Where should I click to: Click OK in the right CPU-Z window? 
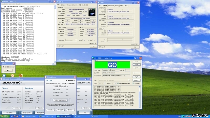(135, 47)
